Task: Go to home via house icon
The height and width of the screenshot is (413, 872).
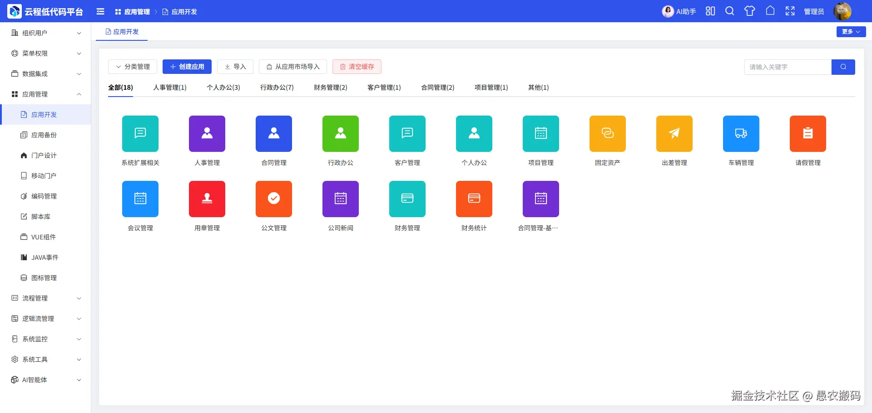Action: tap(770, 10)
